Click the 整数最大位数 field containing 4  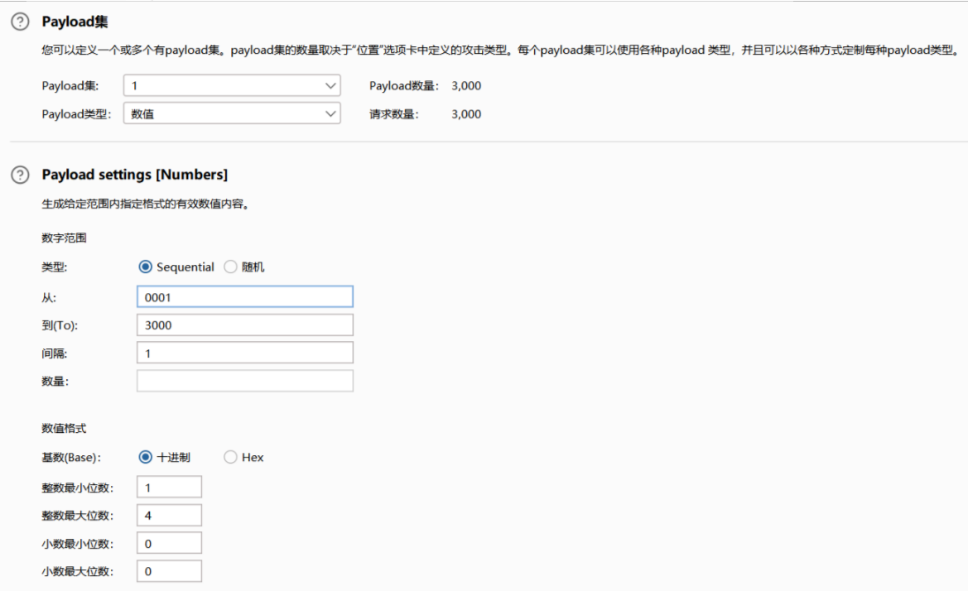click(169, 514)
